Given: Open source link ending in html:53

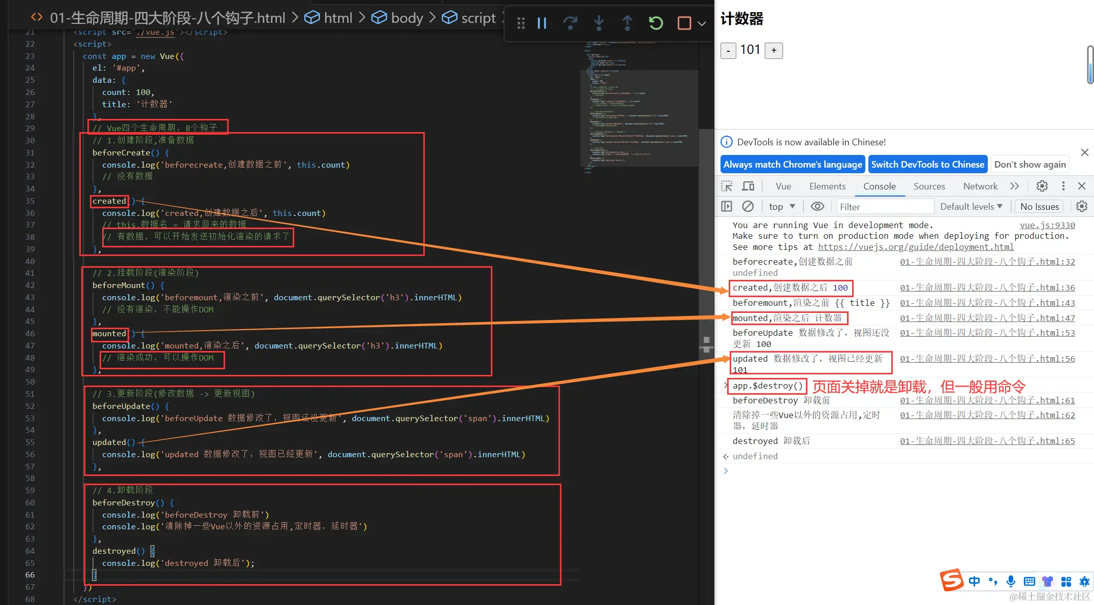Looking at the screenshot, I should pos(987,333).
